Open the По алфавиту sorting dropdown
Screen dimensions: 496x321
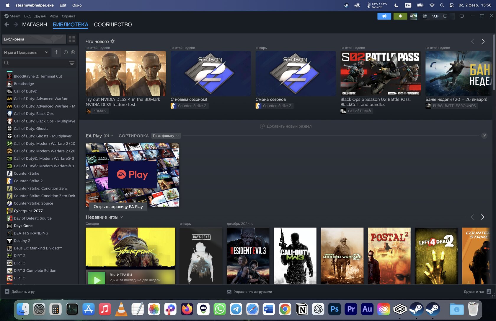click(x=166, y=136)
